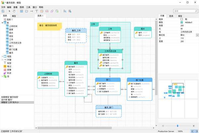Image resolution: width=199 pixels, height=133 pixels.
Task: Select 上班时间 table in the tree
Action: tap(13, 26)
